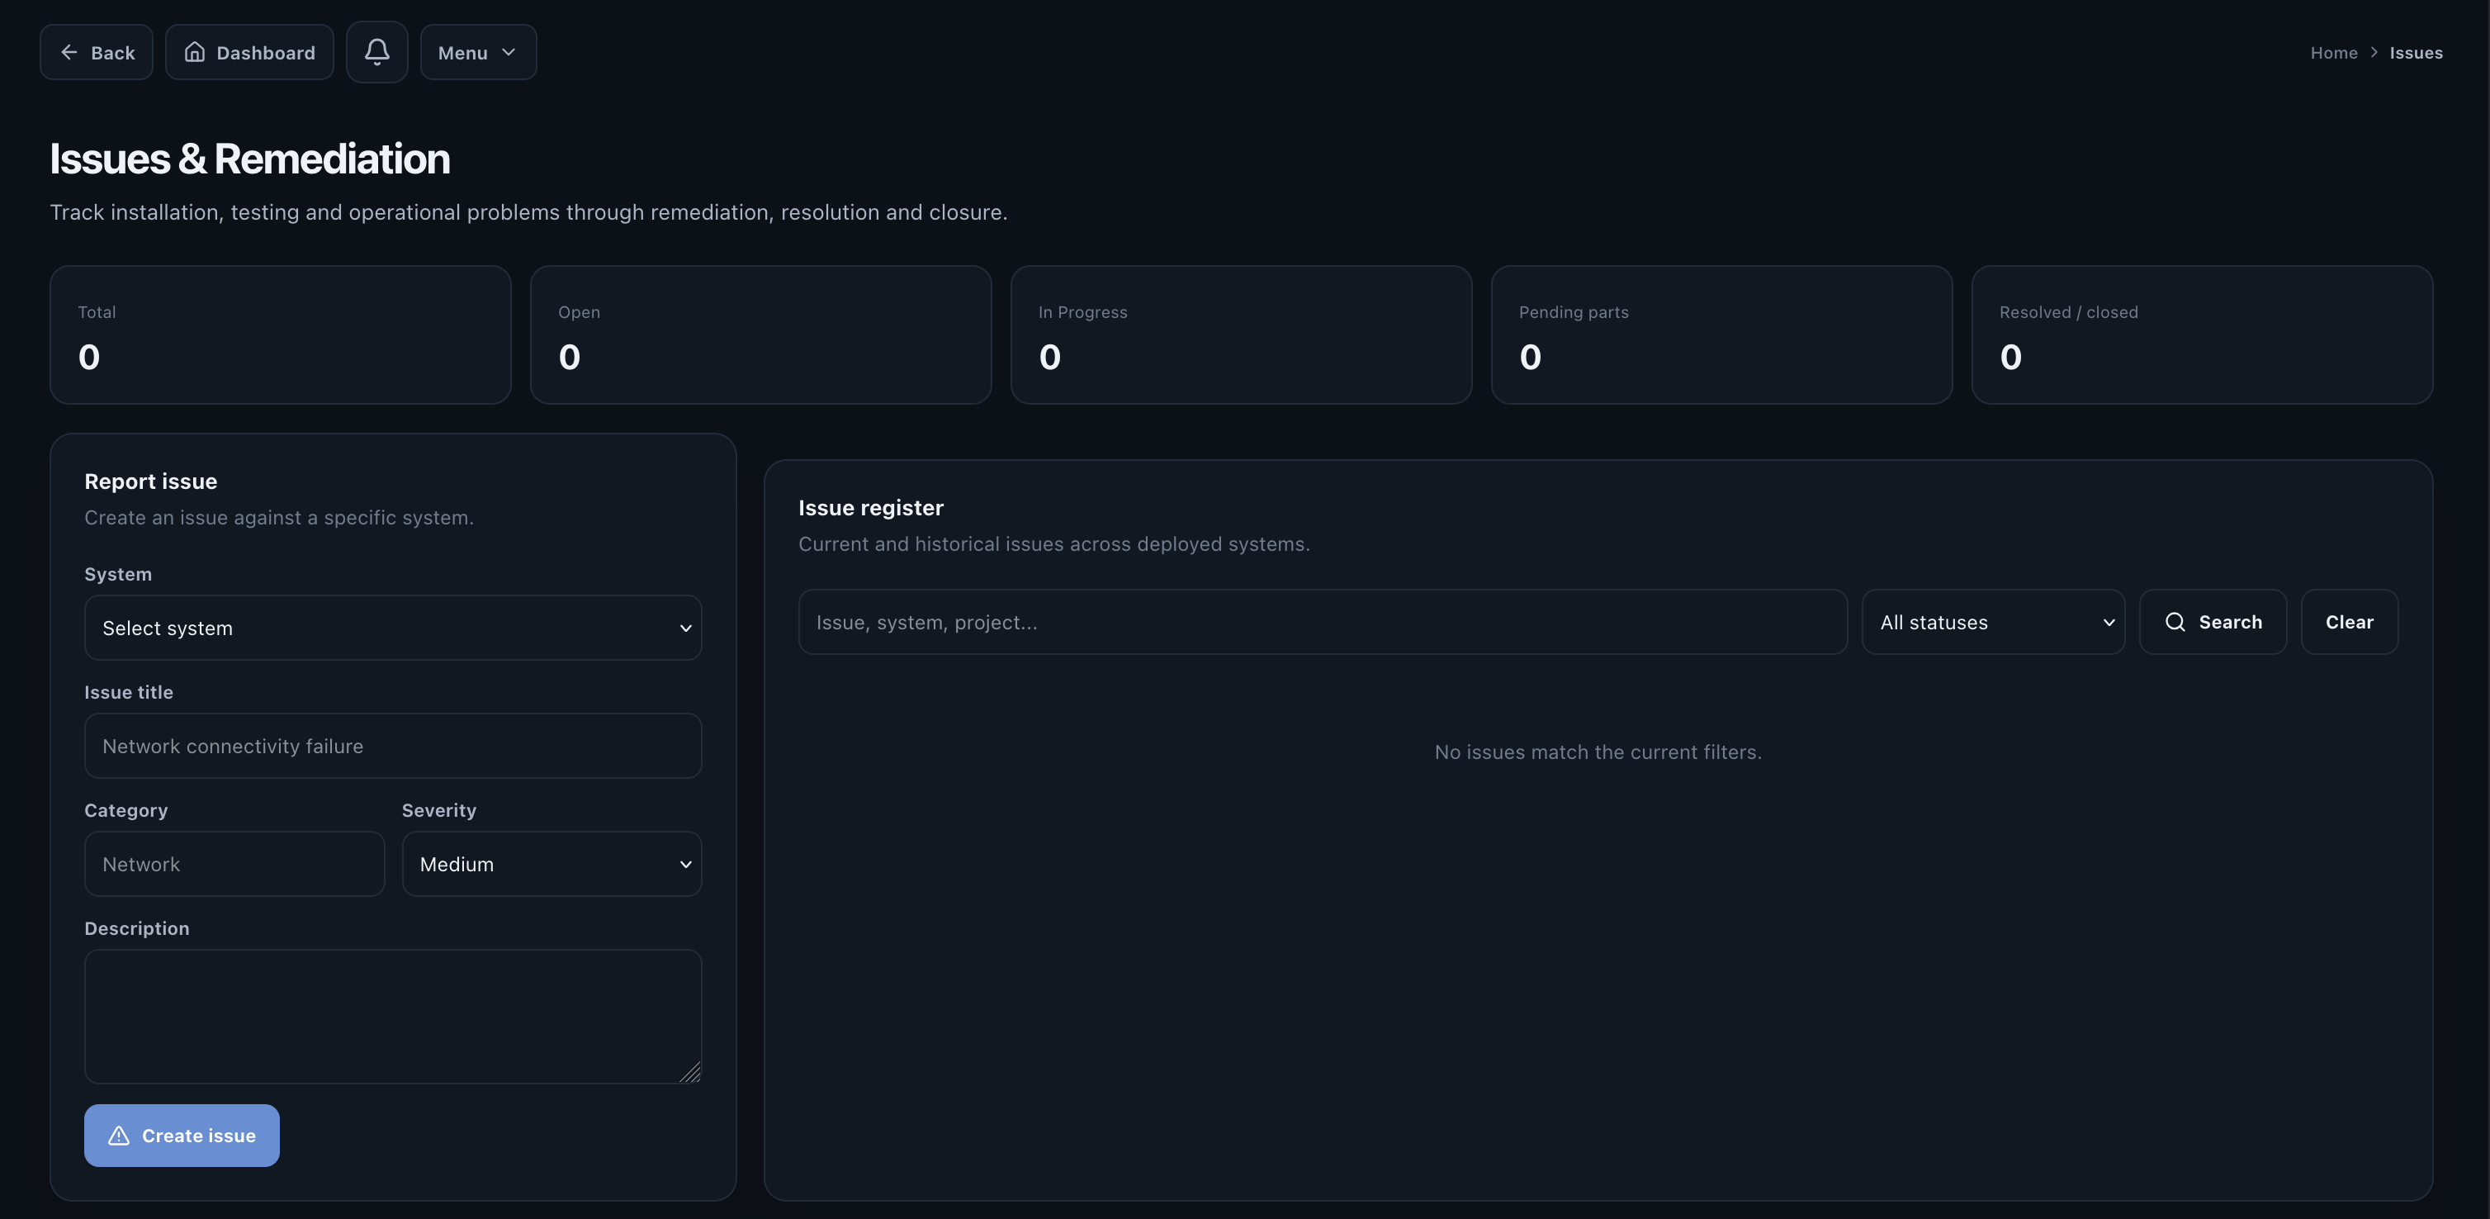Click the notification bell icon
The width and height of the screenshot is (2490, 1219).
coord(377,52)
